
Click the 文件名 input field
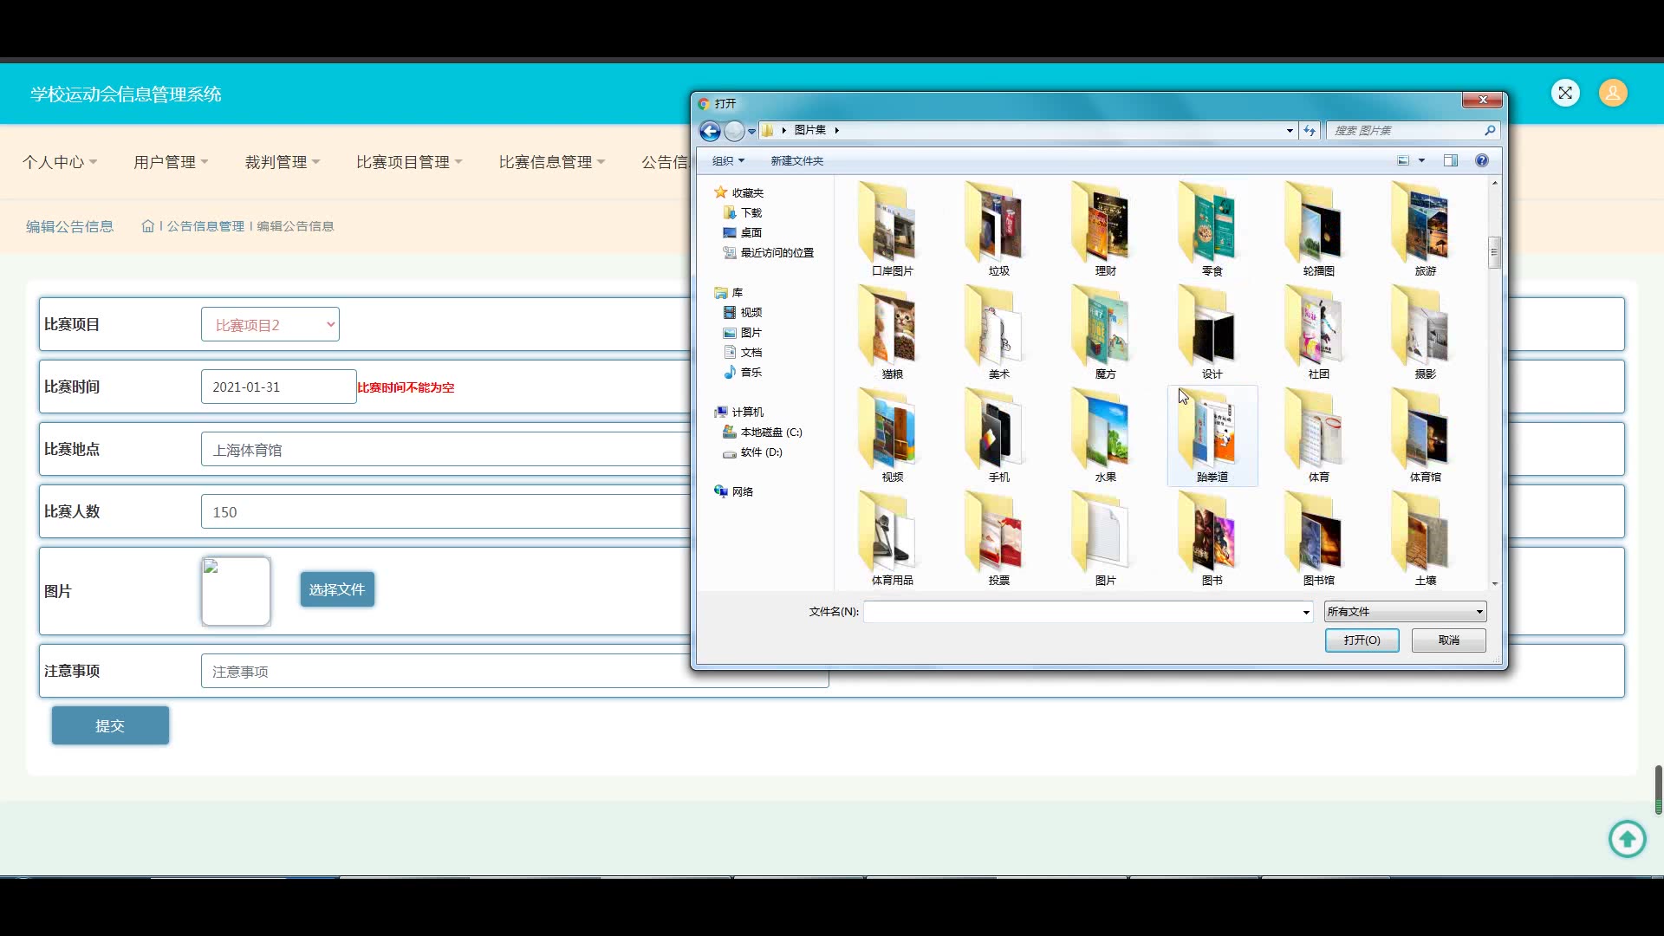tap(1083, 612)
